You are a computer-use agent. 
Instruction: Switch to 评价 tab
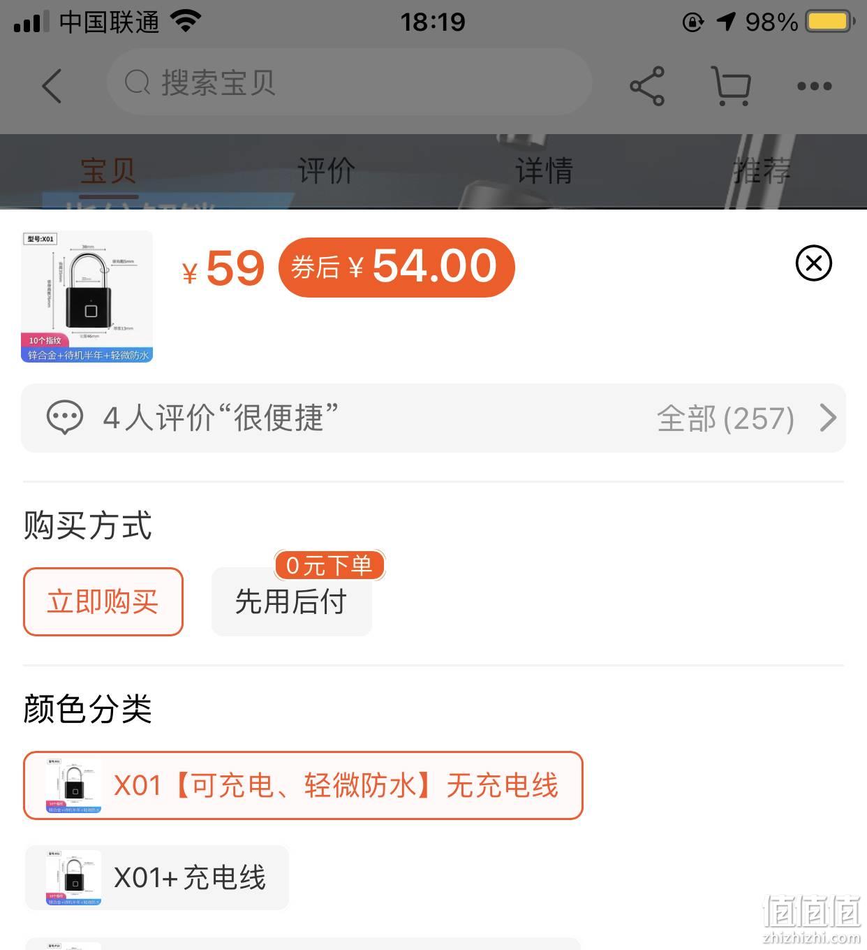[326, 170]
